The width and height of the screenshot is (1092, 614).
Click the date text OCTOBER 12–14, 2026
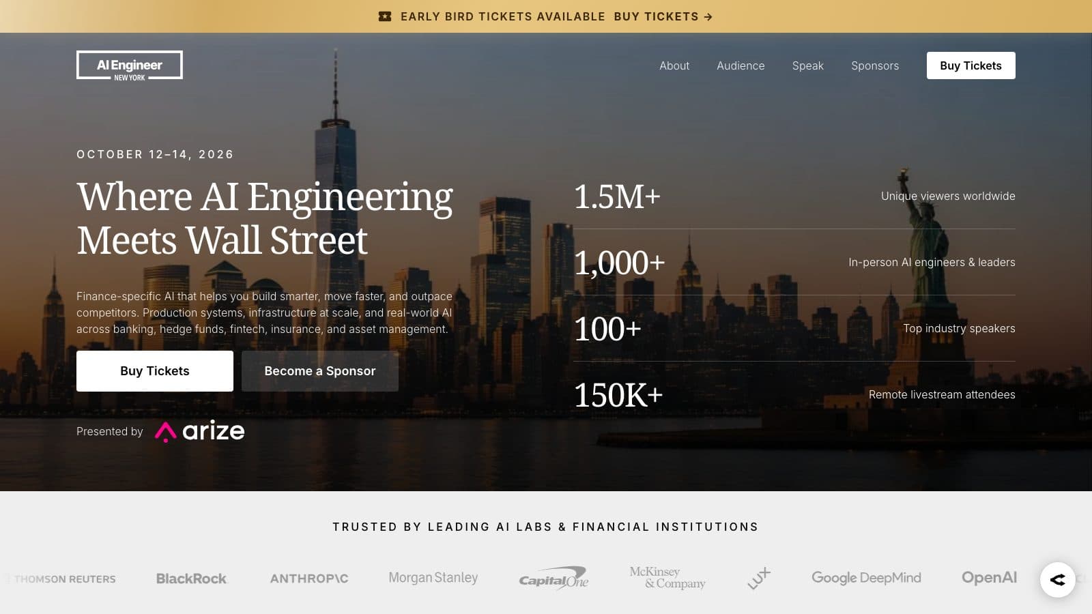155,154
